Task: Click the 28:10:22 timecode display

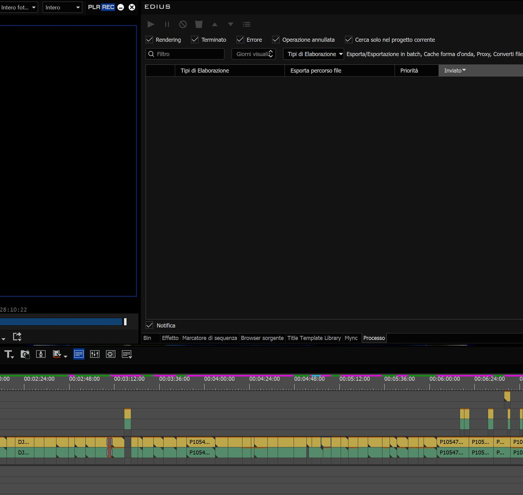Action: click(13, 310)
